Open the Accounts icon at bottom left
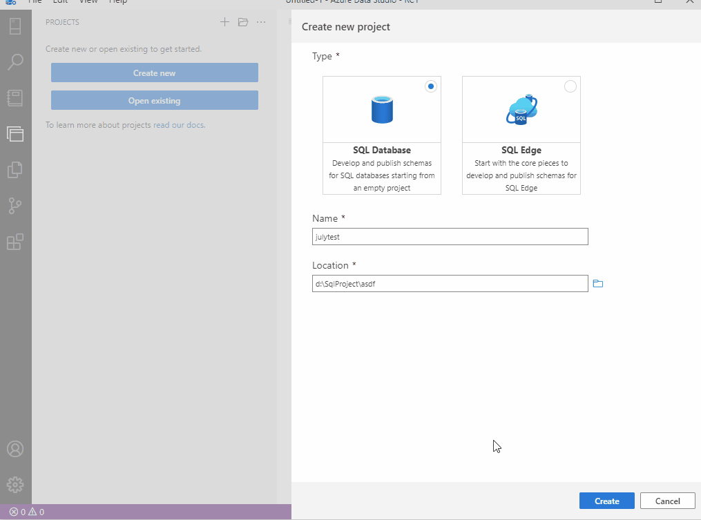 tap(15, 449)
